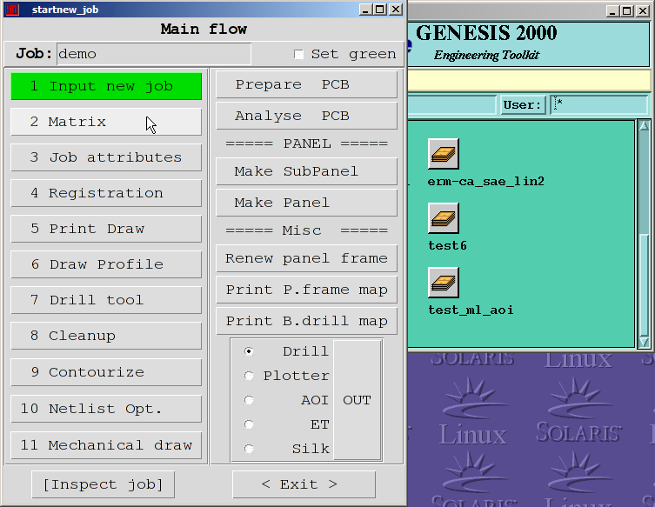Click the < Exit > button
Viewport: 655px width, 507px height.
(x=304, y=484)
